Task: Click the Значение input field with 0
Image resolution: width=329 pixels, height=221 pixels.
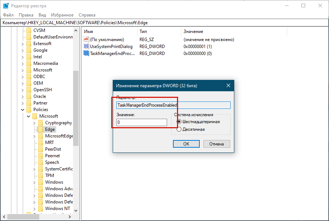Action: click(x=142, y=122)
